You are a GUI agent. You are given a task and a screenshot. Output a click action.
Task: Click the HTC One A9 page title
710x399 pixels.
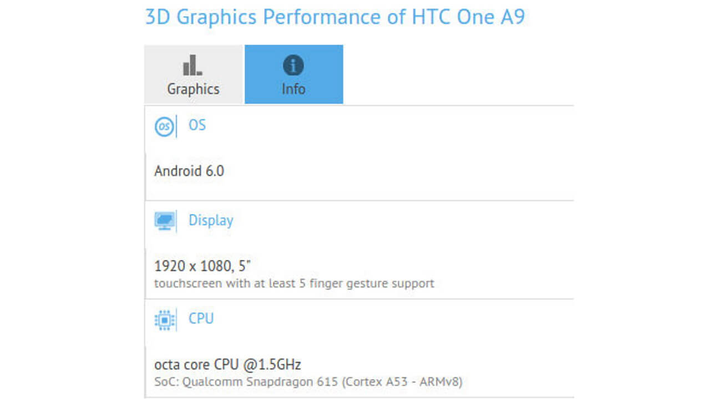[336, 17]
